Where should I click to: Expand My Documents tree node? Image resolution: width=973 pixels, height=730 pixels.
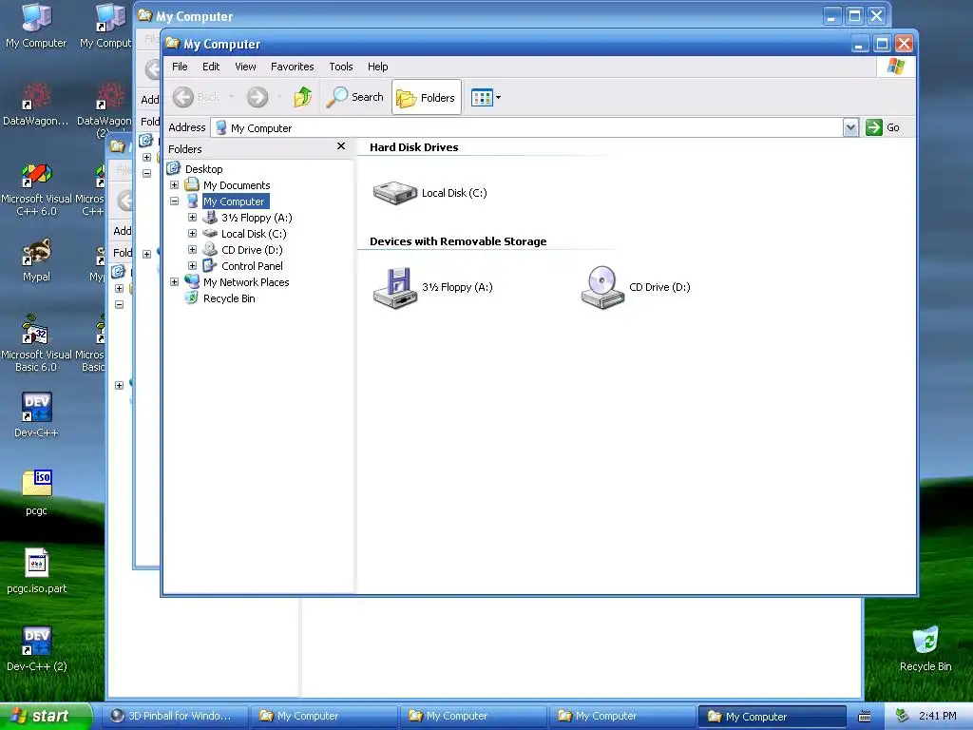point(175,185)
